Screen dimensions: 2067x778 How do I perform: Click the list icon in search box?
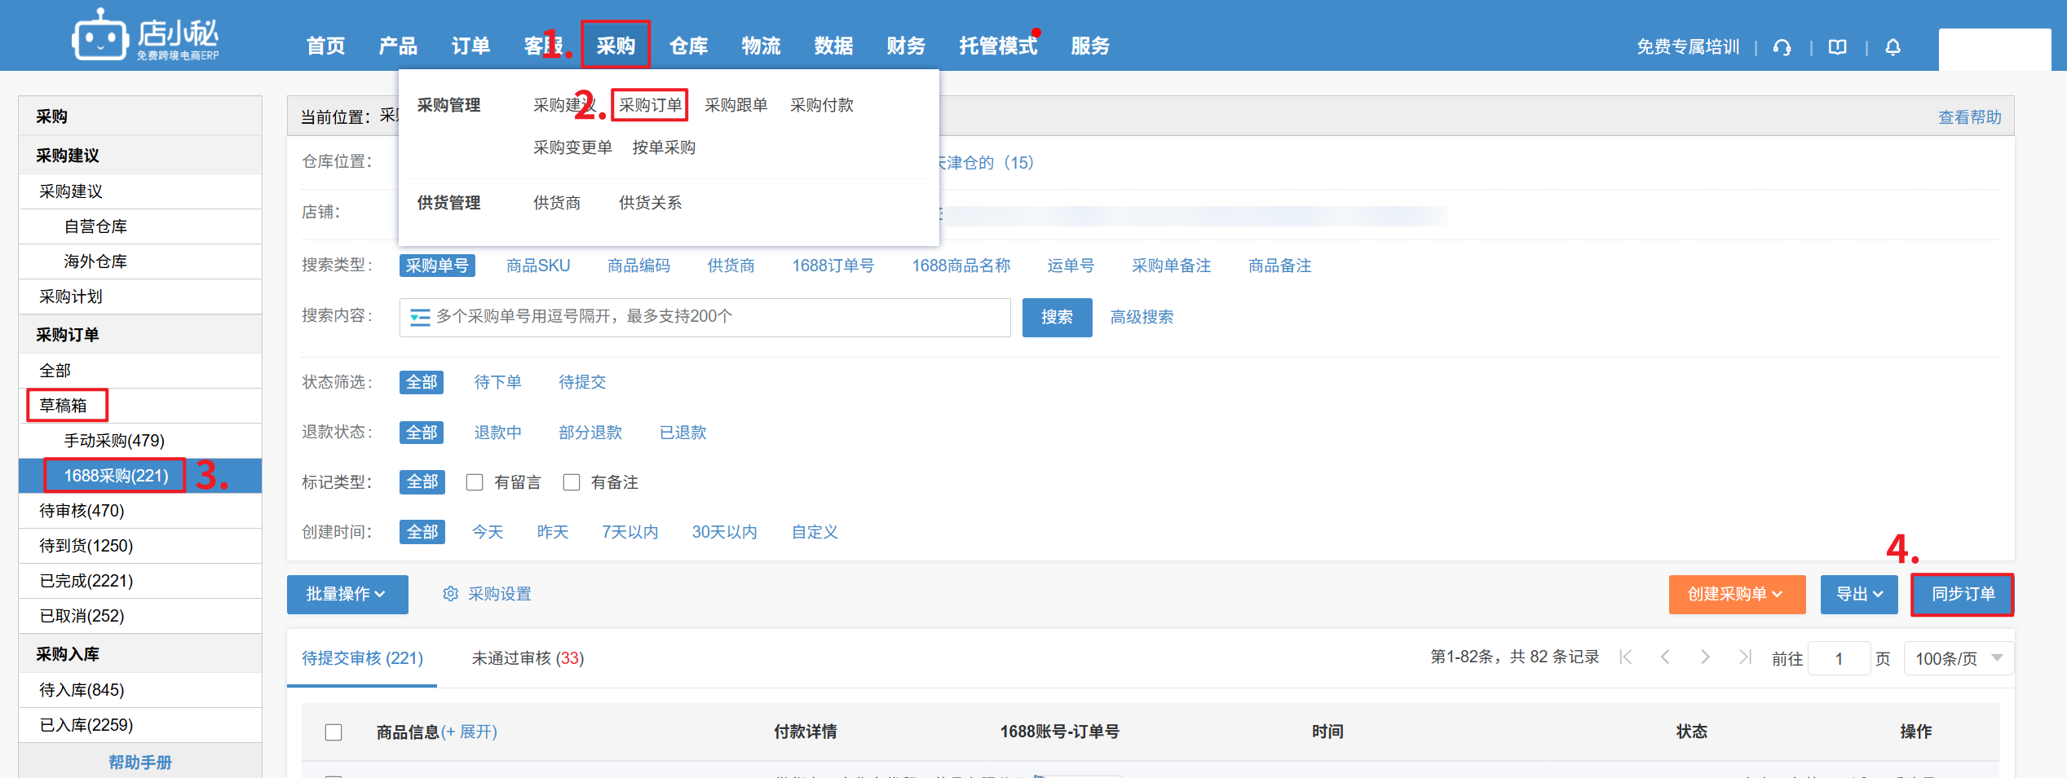click(x=420, y=318)
